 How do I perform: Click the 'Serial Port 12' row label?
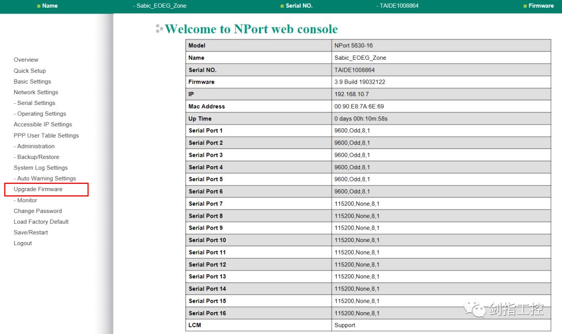[x=207, y=264]
